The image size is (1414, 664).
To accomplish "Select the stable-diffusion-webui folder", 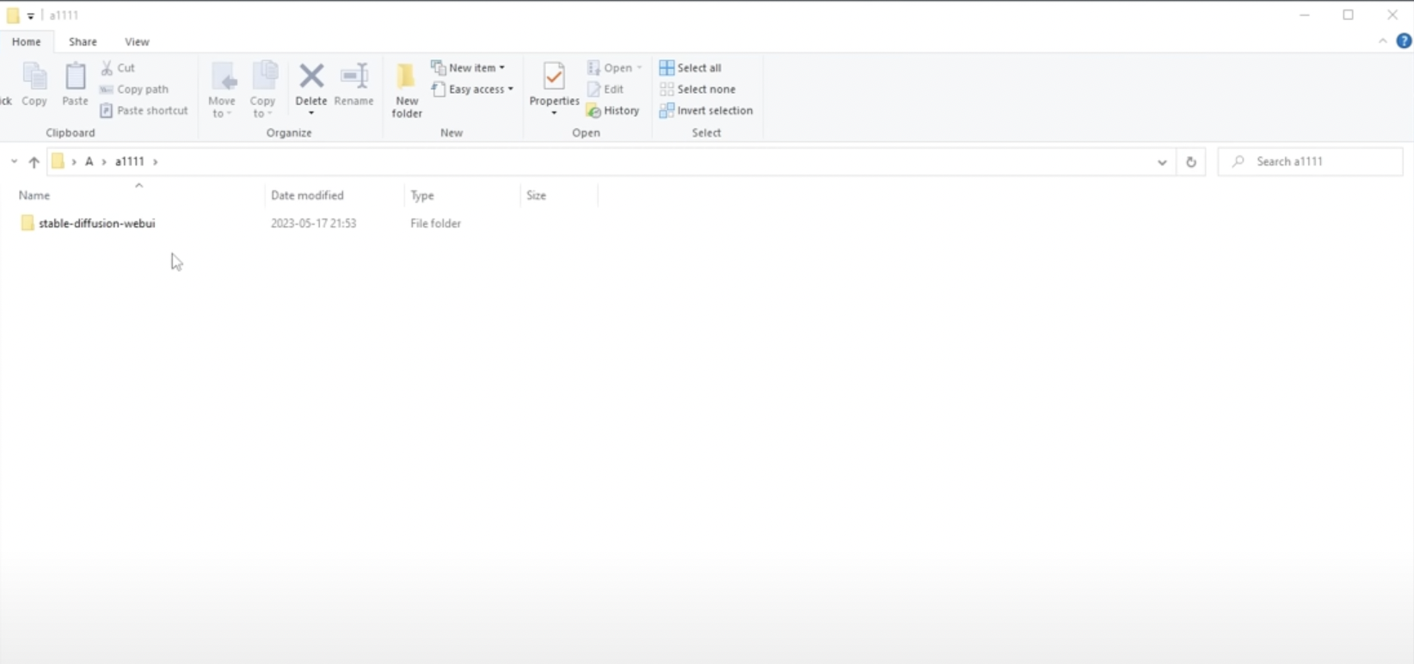I will tap(96, 224).
